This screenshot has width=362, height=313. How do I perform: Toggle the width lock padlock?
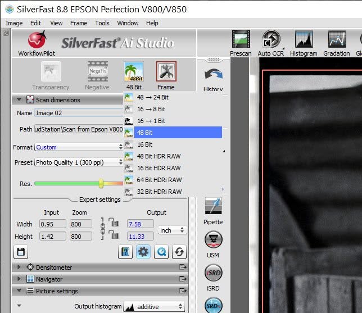[x=114, y=222]
